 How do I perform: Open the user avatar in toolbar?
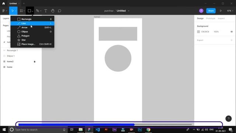(201, 11)
